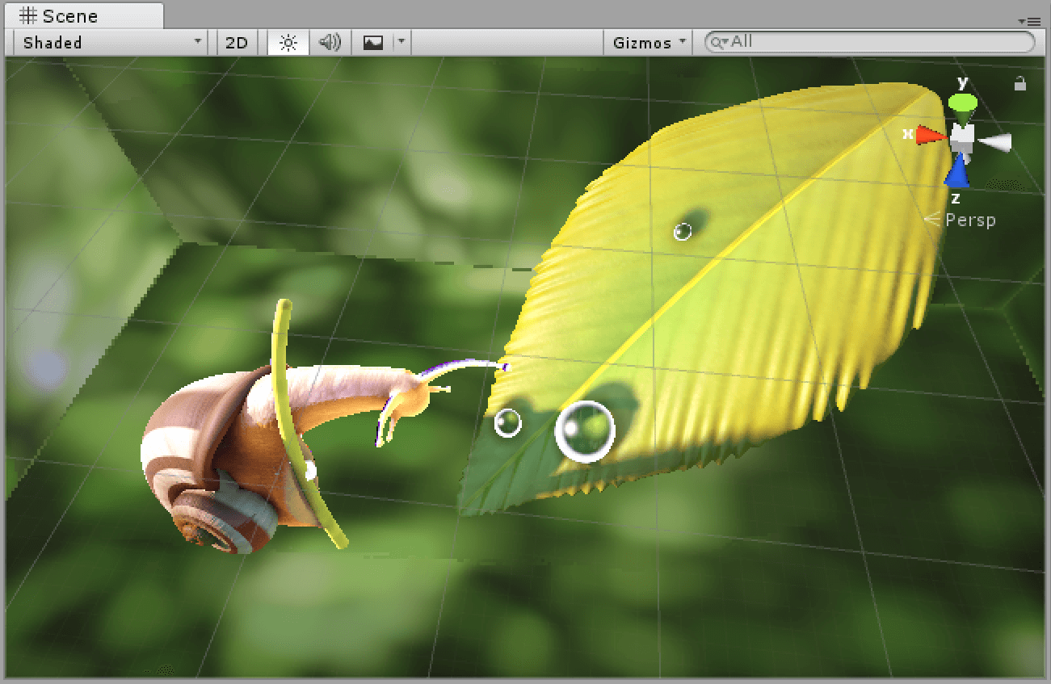Click the red X axis gizmo cone
This screenshot has height=684, width=1051.
(x=931, y=135)
